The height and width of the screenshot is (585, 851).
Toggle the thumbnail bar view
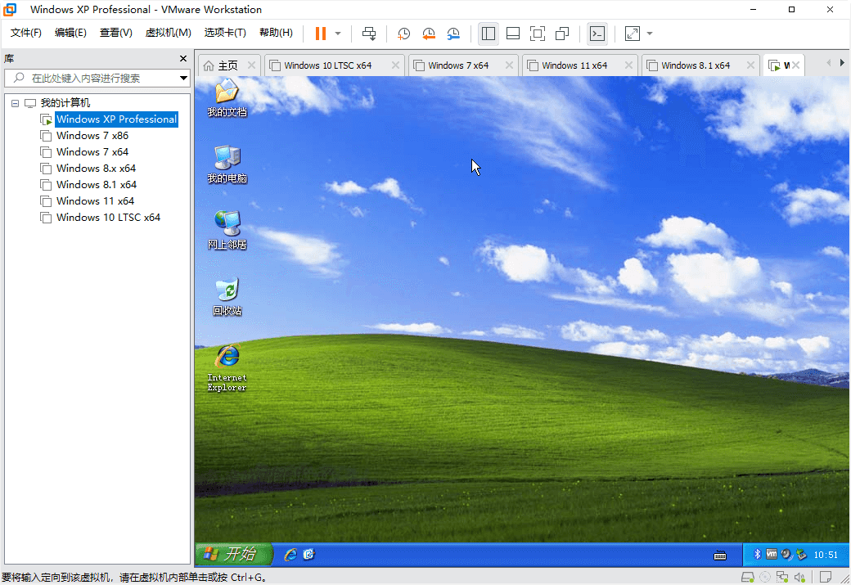pos(513,34)
